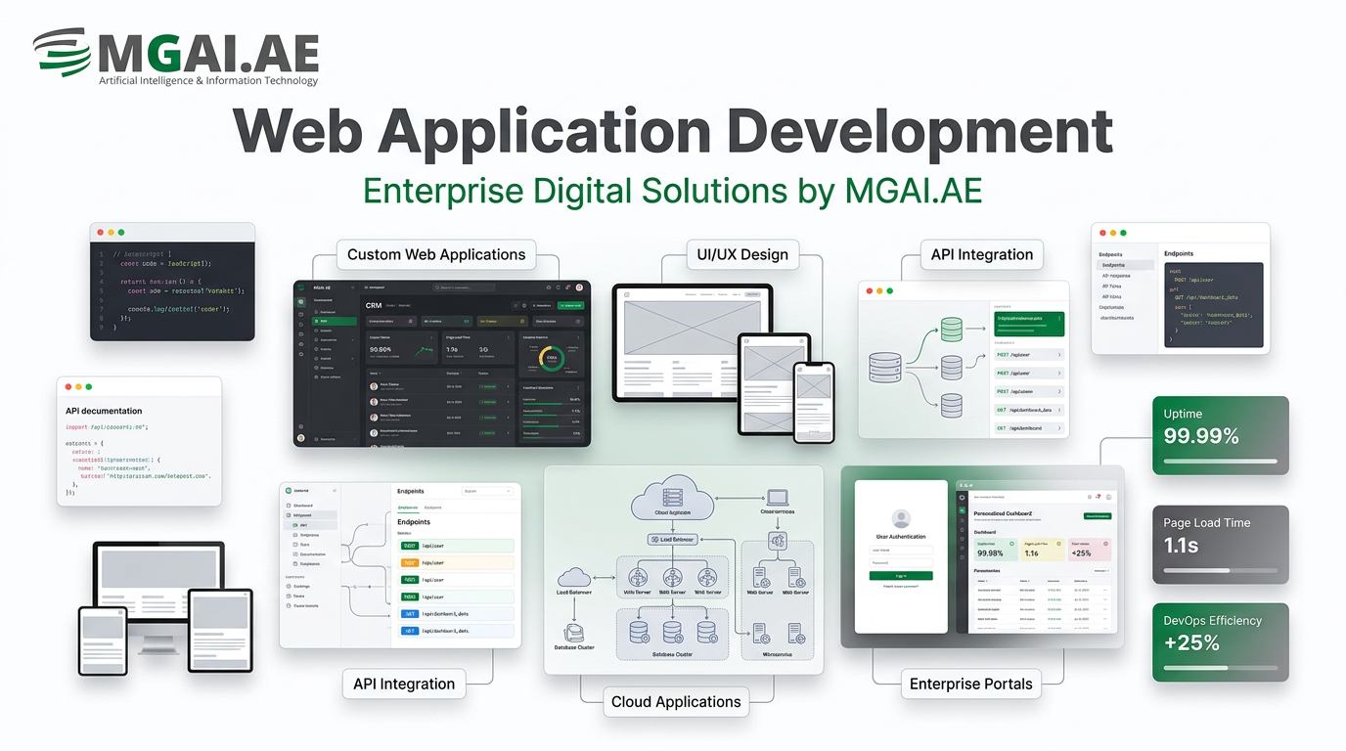Click the leftmost database icon in Database Cluster
This screenshot has width=1346, height=751.
(x=638, y=632)
